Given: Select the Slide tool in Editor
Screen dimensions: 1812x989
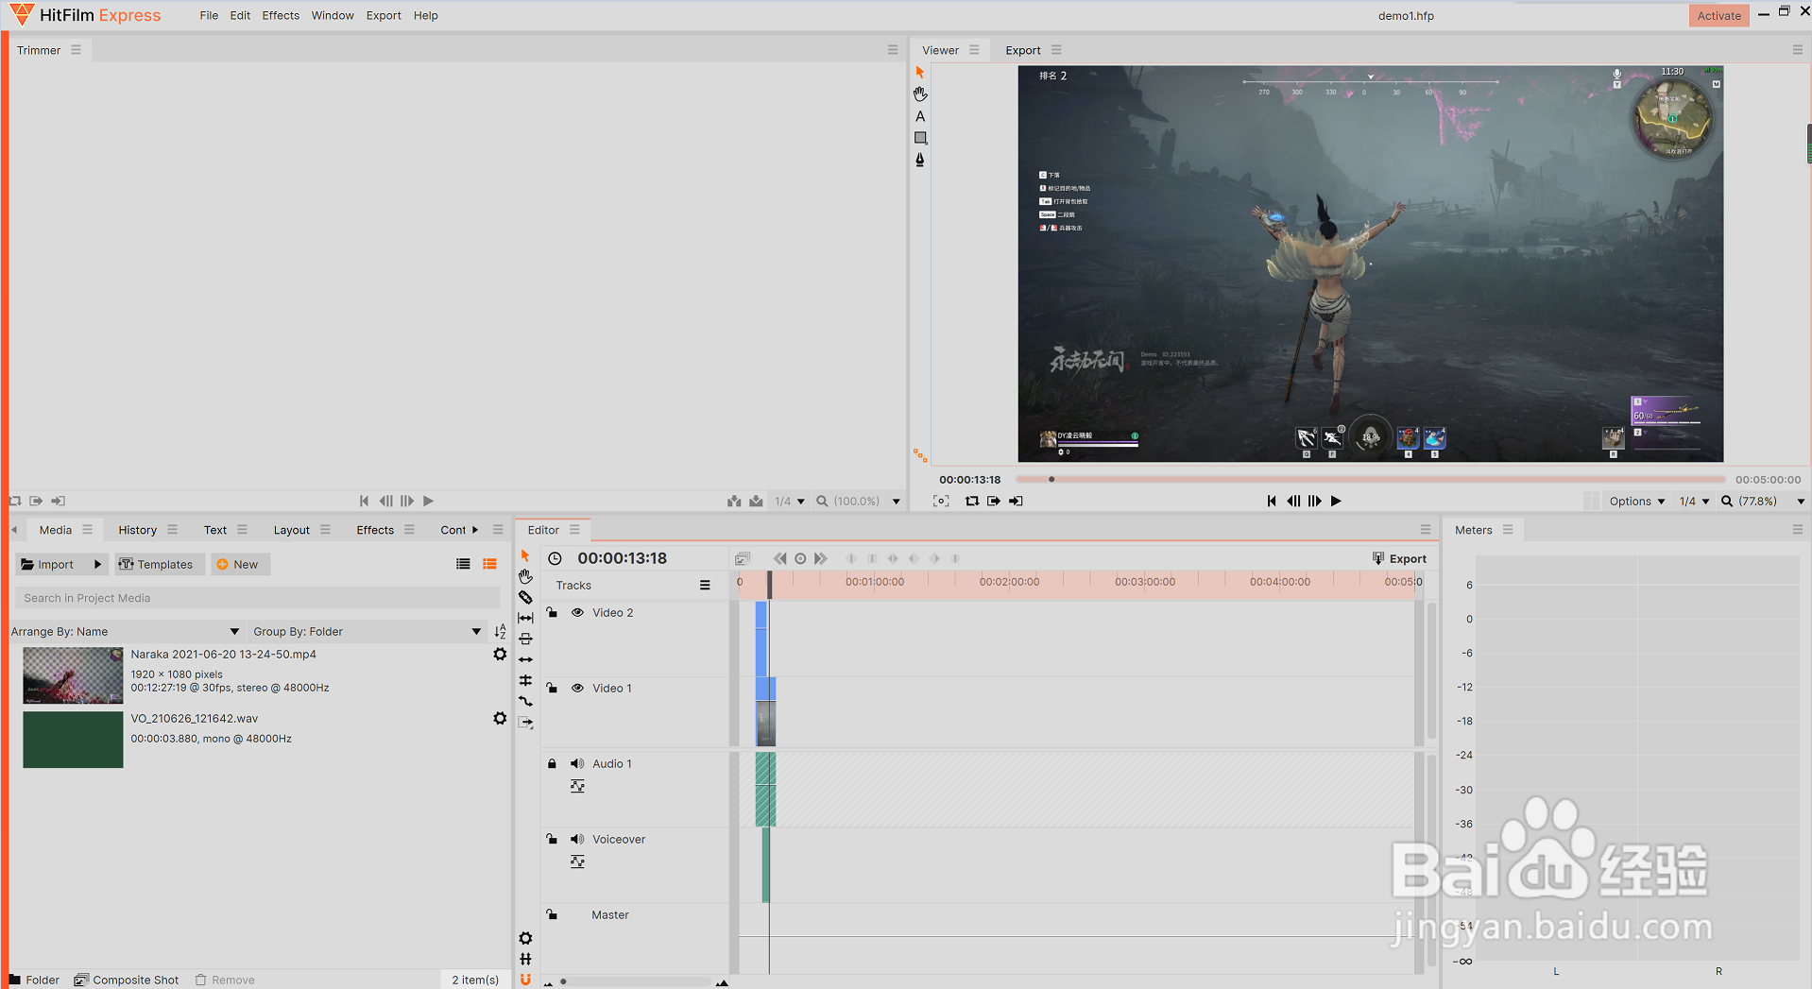Looking at the screenshot, I should click(525, 639).
